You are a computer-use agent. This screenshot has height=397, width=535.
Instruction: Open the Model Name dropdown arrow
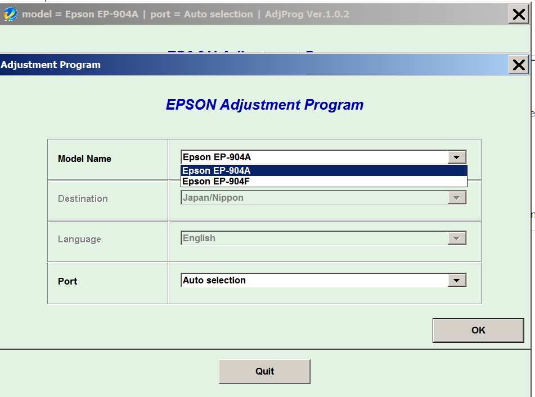point(457,157)
